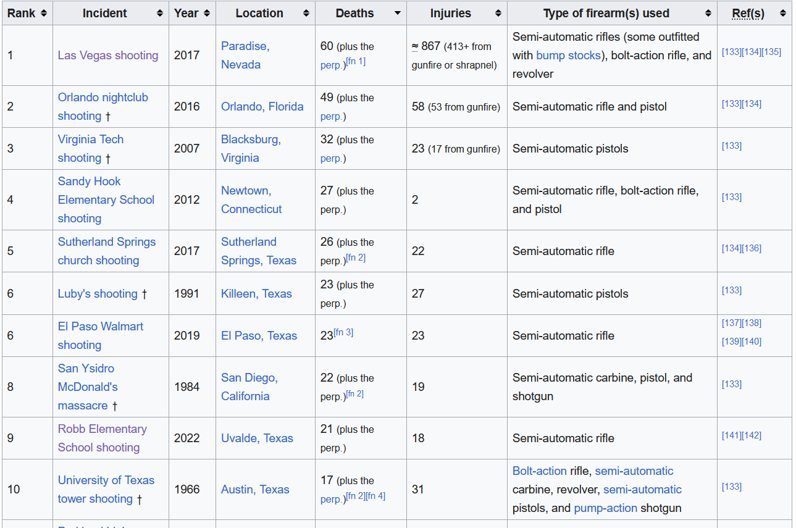Image resolution: width=796 pixels, height=528 pixels.
Task: Open Sandy Hook Elementary School shooting link
Action: tap(106, 199)
